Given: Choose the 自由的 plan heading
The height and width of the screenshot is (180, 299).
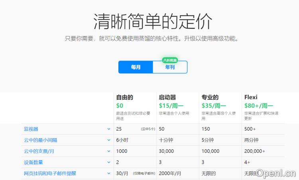Looking at the screenshot, I should [x=124, y=97].
